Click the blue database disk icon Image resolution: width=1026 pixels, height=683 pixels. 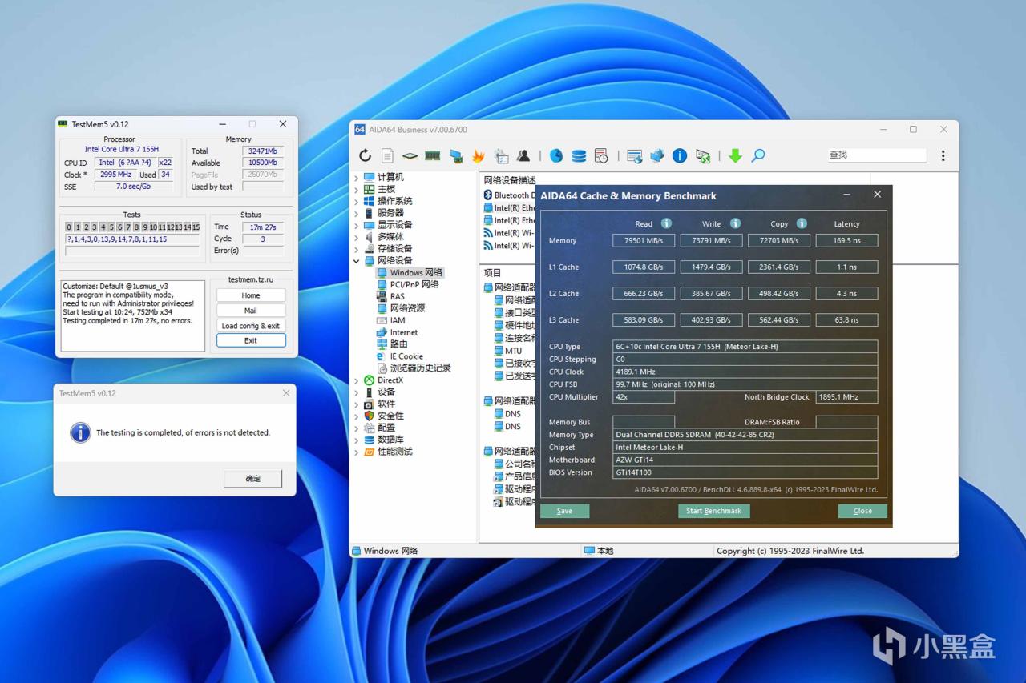click(x=578, y=156)
